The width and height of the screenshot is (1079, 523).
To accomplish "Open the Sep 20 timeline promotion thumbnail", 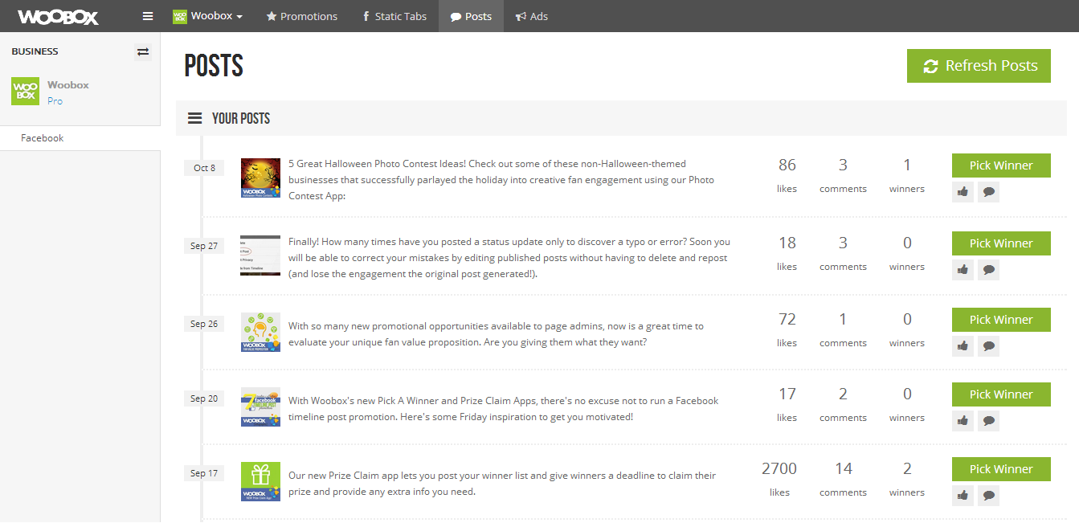I will (260, 407).
